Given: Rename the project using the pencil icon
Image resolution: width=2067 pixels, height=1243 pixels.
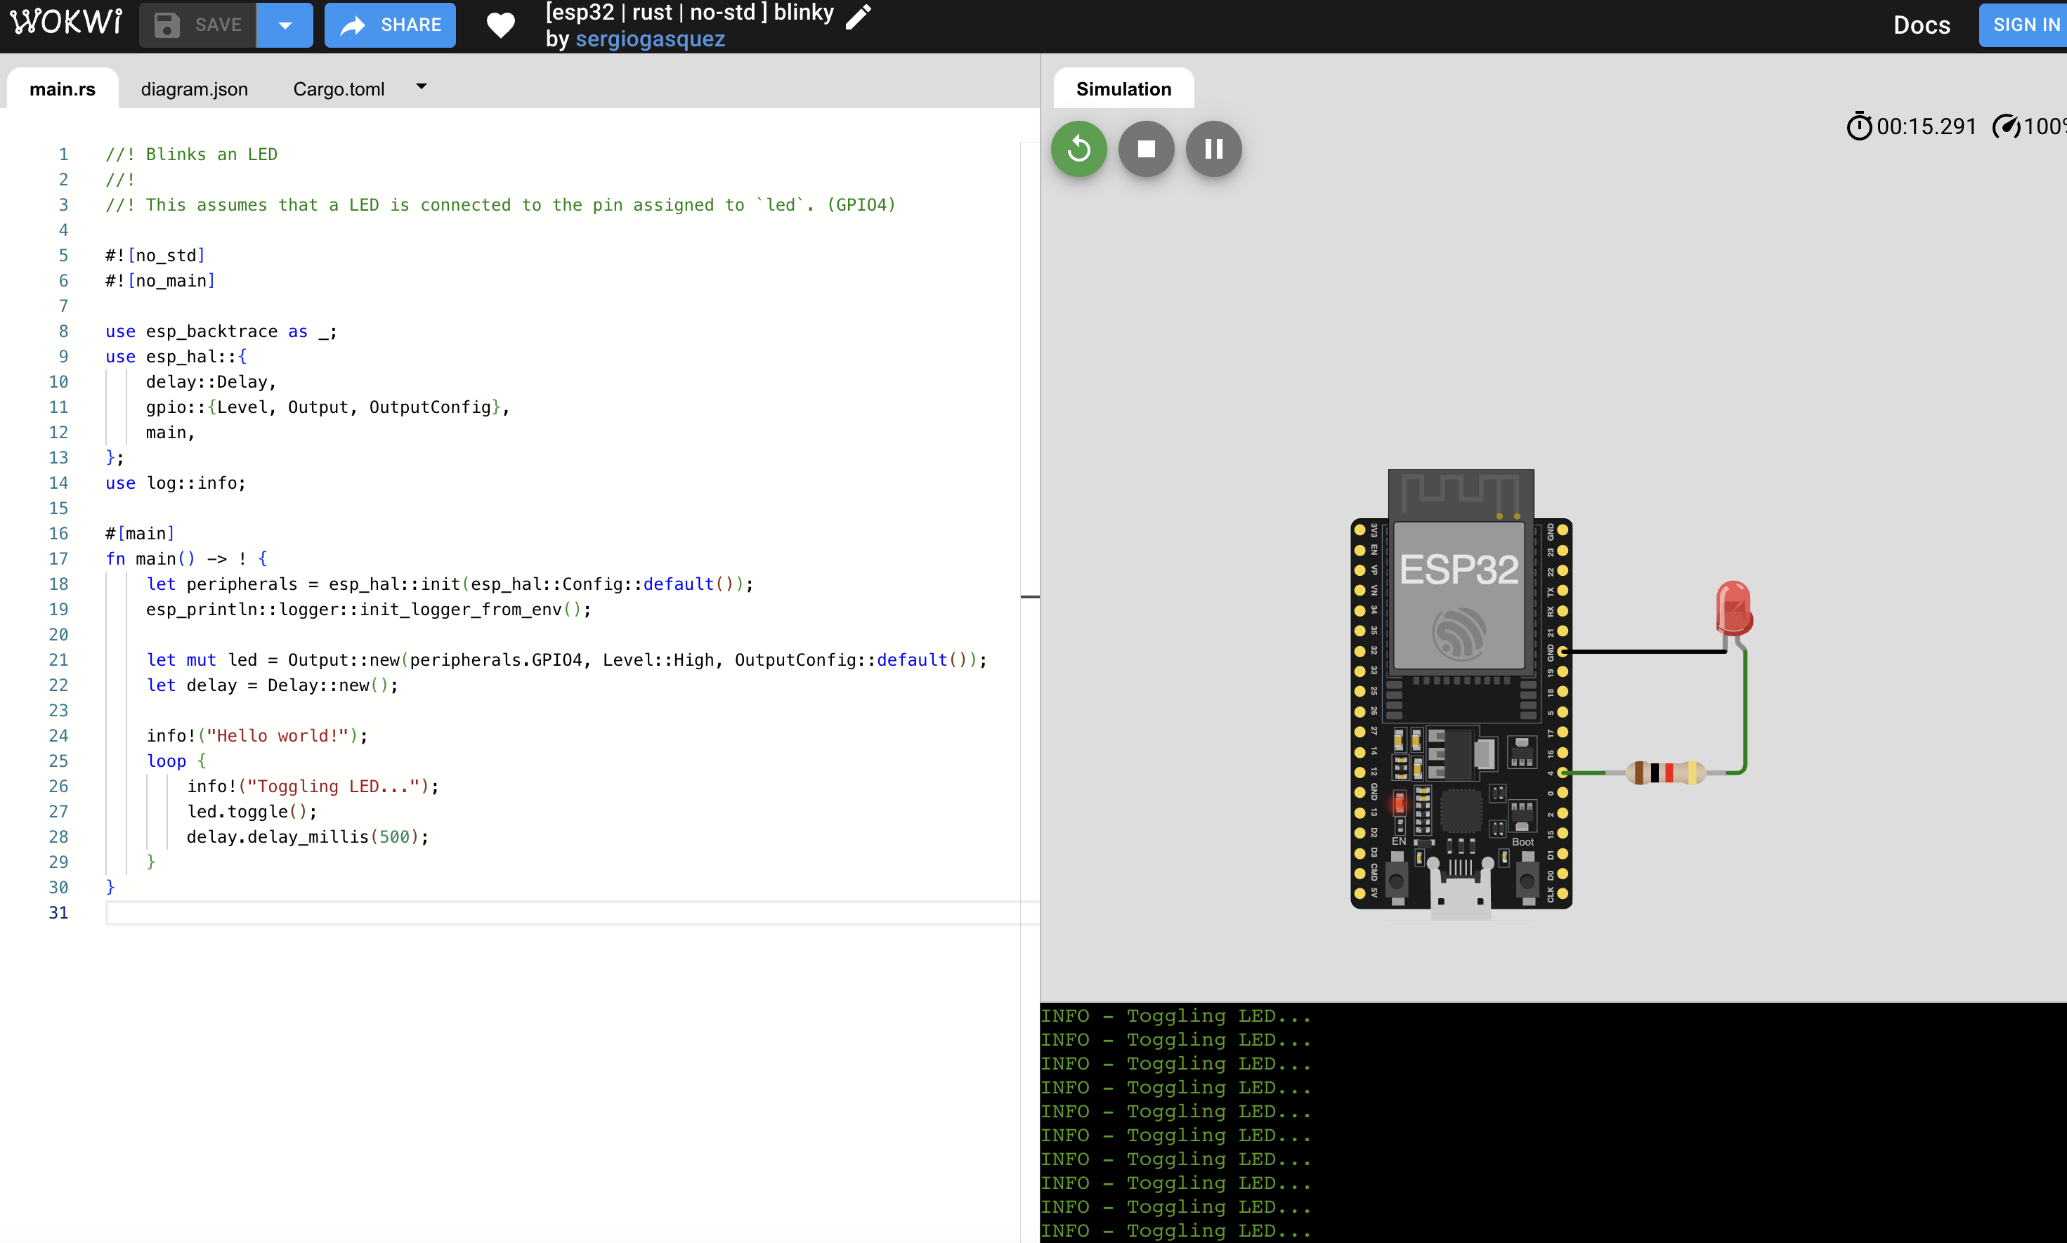Looking at the screenshot, I should [x=858, y=17].
